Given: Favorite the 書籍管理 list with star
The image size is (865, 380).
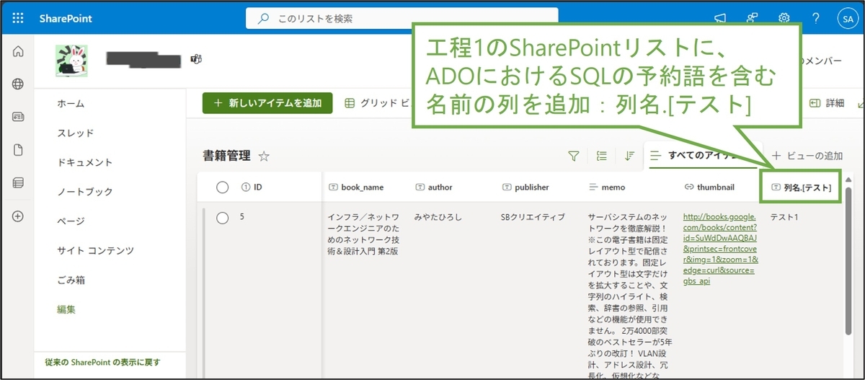Looking at the screenshot, I should coord(264,156).
